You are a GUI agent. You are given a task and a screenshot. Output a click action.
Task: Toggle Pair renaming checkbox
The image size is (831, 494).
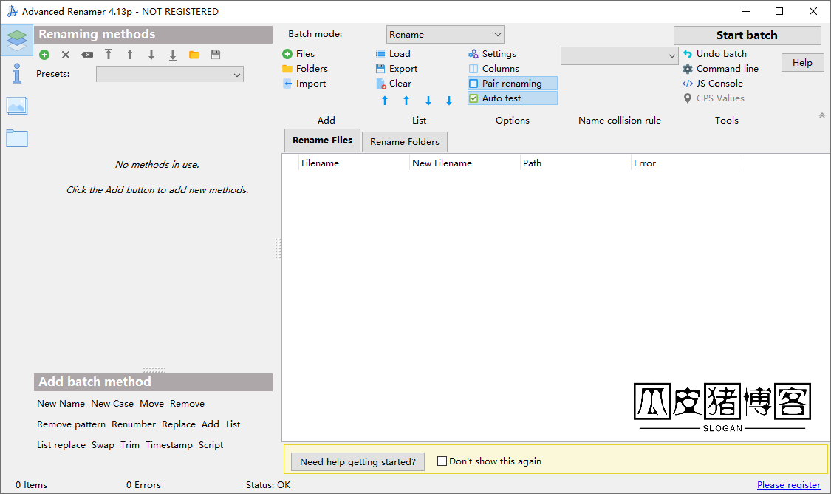(x=513, y=84)
